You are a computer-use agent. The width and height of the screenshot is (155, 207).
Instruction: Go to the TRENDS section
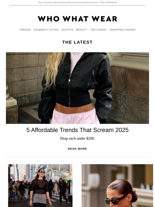(x=25, y=30)
